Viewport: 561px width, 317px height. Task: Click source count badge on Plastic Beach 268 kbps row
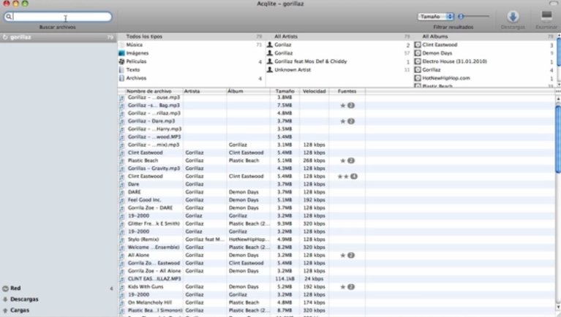click(x=351, y=161)
